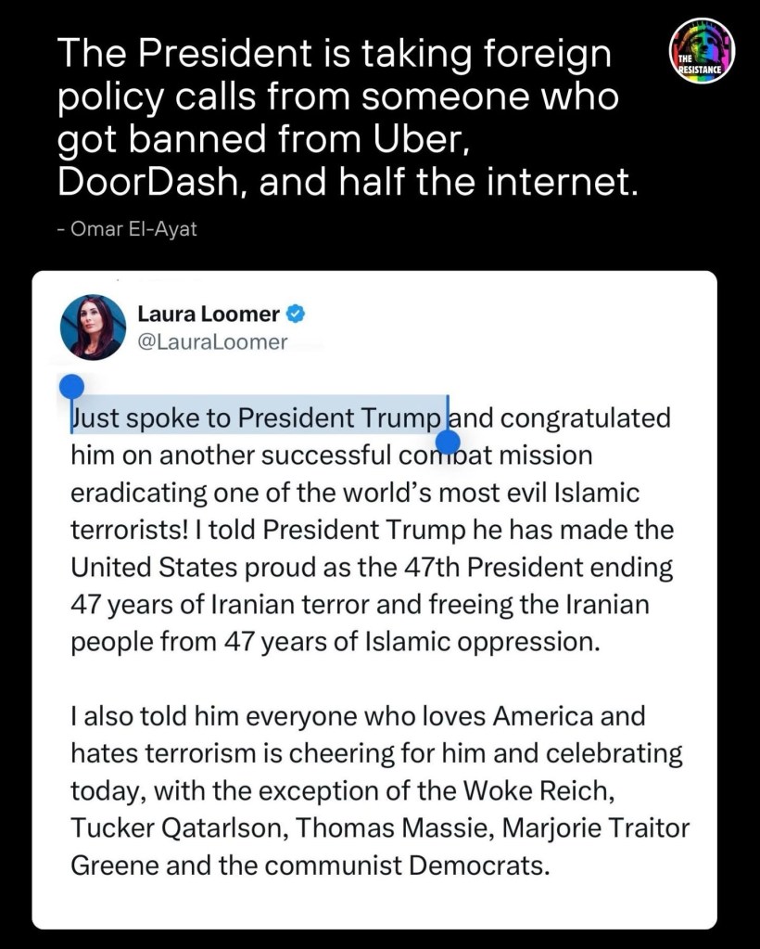This screenshot has width=760, height=949.
Task: Click the Laura Loomer display name
Action: (x=209, y=314)
